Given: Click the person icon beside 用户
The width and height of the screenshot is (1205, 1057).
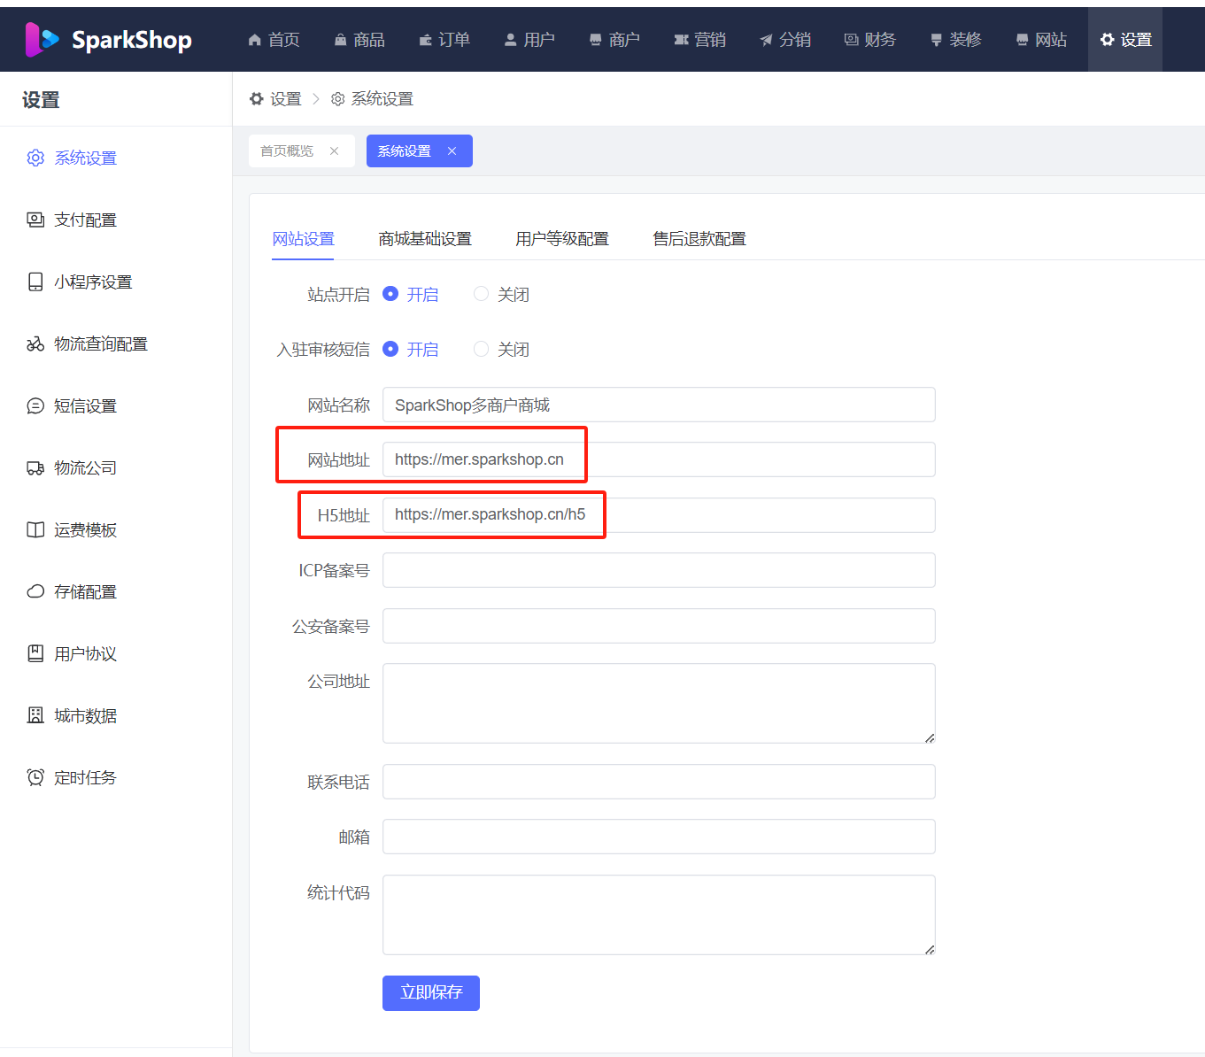Looking at the screenshot, I should tap(510, 40).
